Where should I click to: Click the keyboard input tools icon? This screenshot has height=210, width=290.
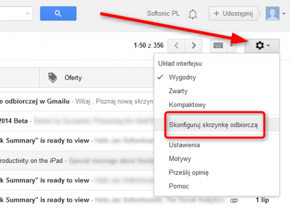[219, 46]
